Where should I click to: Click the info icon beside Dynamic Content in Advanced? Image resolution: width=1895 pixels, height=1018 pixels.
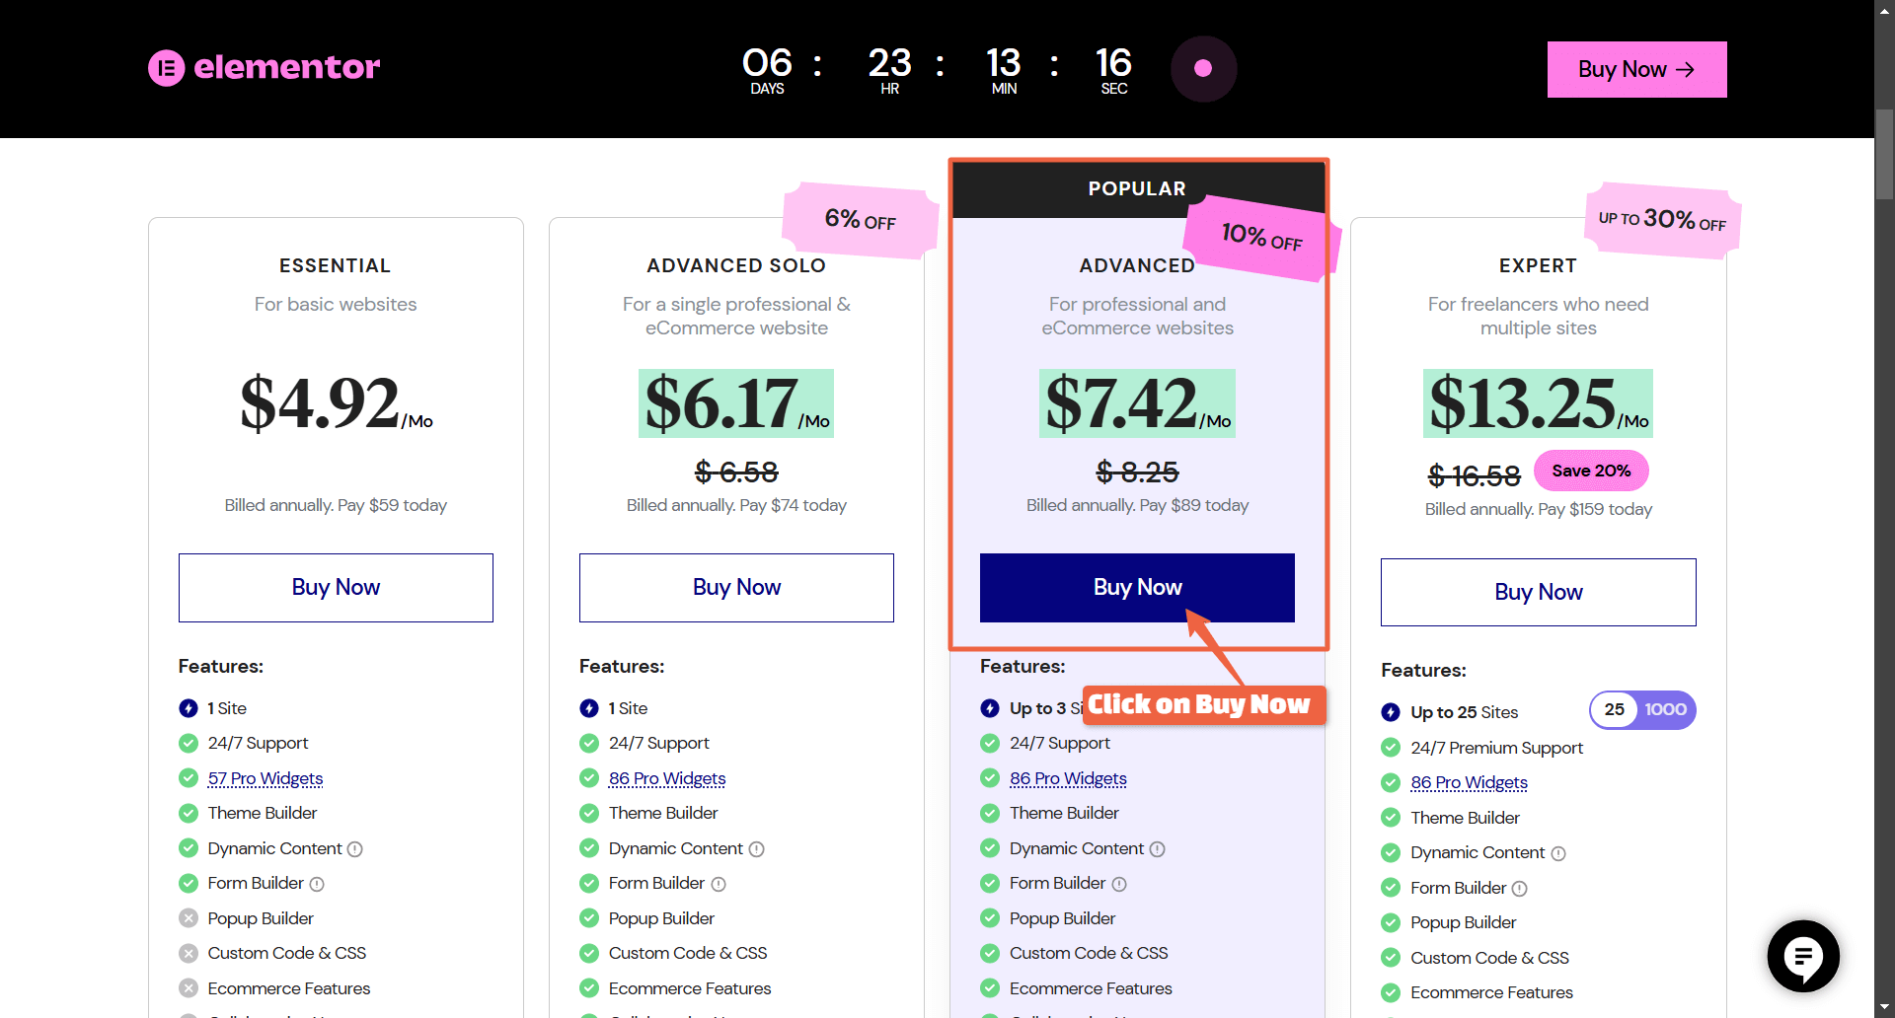(x=1157, y=848)
